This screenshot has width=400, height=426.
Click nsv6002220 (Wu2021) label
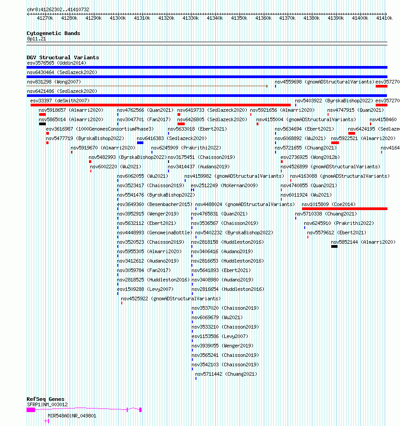[116, 167]
